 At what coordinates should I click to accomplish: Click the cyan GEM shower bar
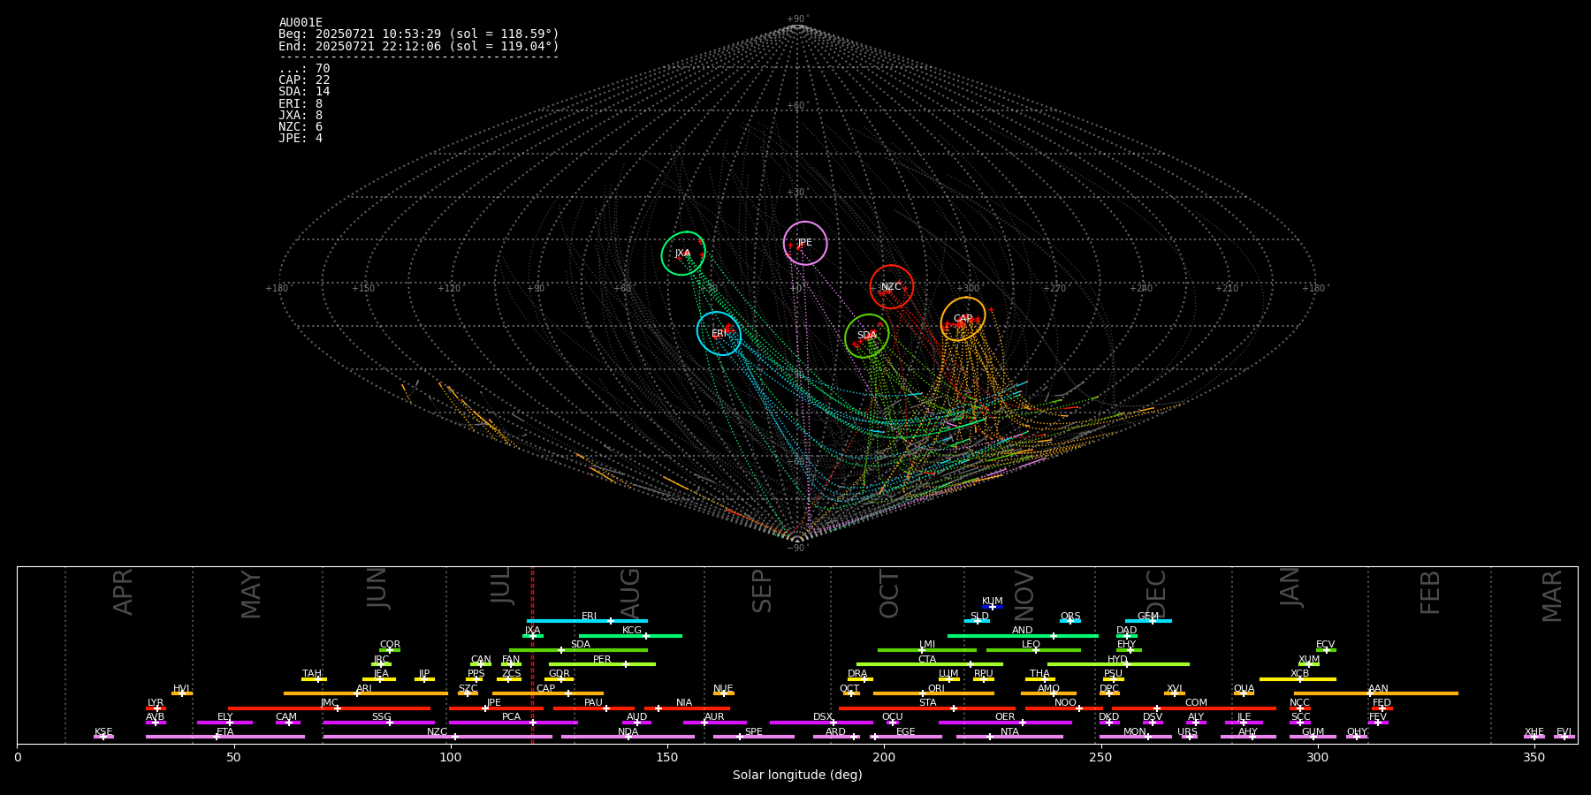tap(1148, 621)
